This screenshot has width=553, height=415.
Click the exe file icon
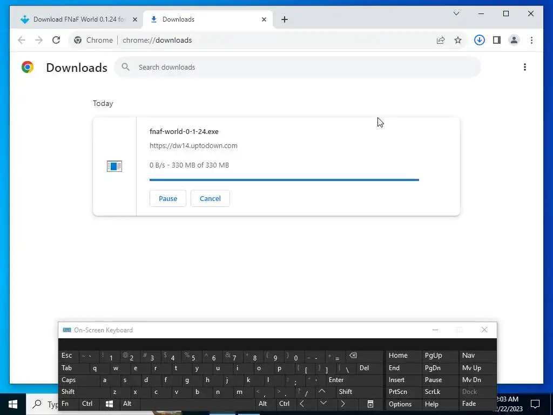[114, 166]
